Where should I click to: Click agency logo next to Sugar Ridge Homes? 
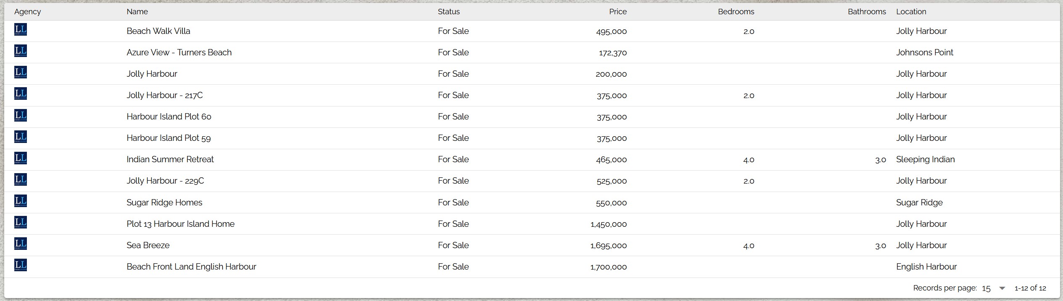[x=20, y=201]
